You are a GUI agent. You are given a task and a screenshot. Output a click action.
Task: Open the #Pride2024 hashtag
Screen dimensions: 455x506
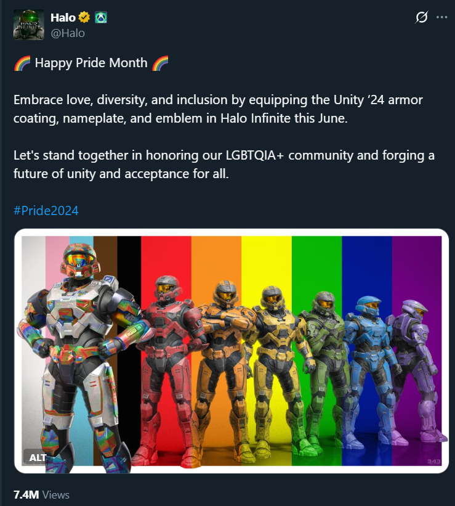tap(46, 211)
